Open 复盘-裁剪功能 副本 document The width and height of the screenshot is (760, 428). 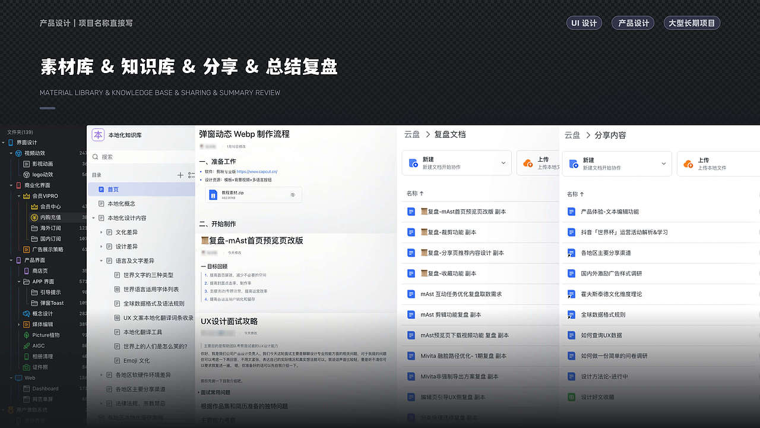click(448, 232)
